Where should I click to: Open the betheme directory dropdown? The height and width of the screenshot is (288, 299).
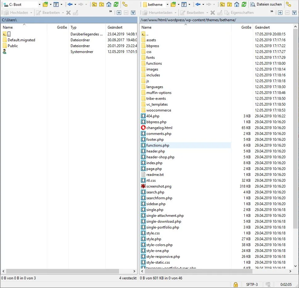pyautogui.click(x=167, y=4)
